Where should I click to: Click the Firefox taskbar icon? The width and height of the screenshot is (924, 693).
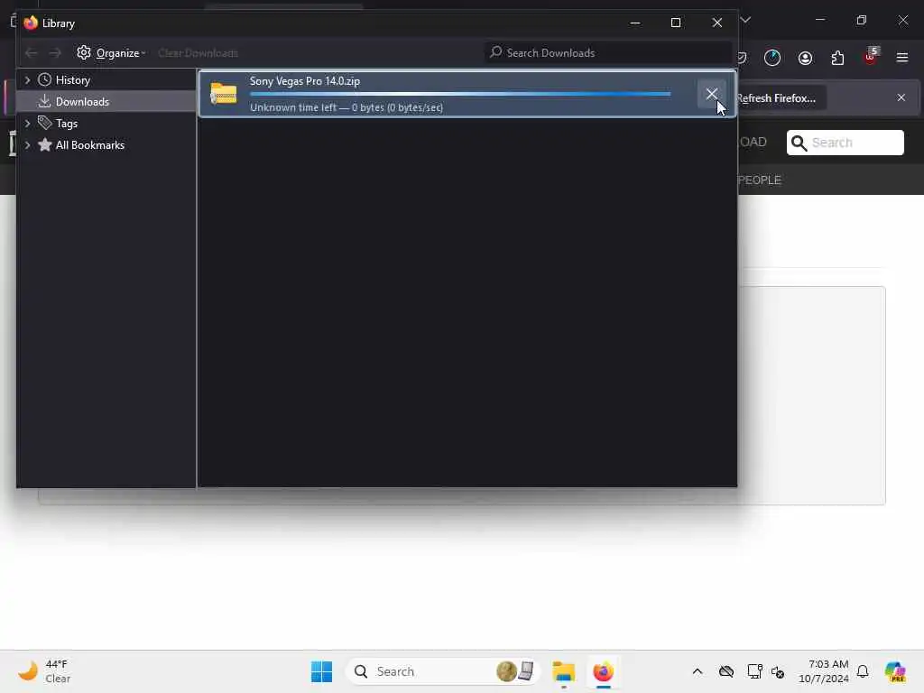pyautogui.click(x=603, y=671)
